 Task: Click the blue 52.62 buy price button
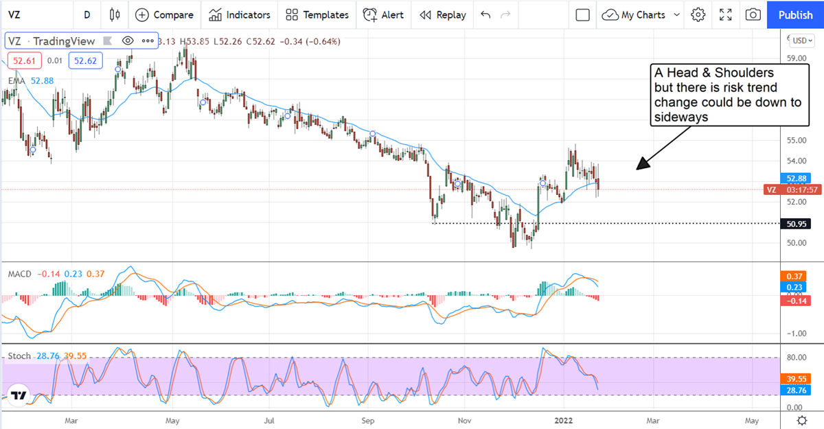[87, 61]
